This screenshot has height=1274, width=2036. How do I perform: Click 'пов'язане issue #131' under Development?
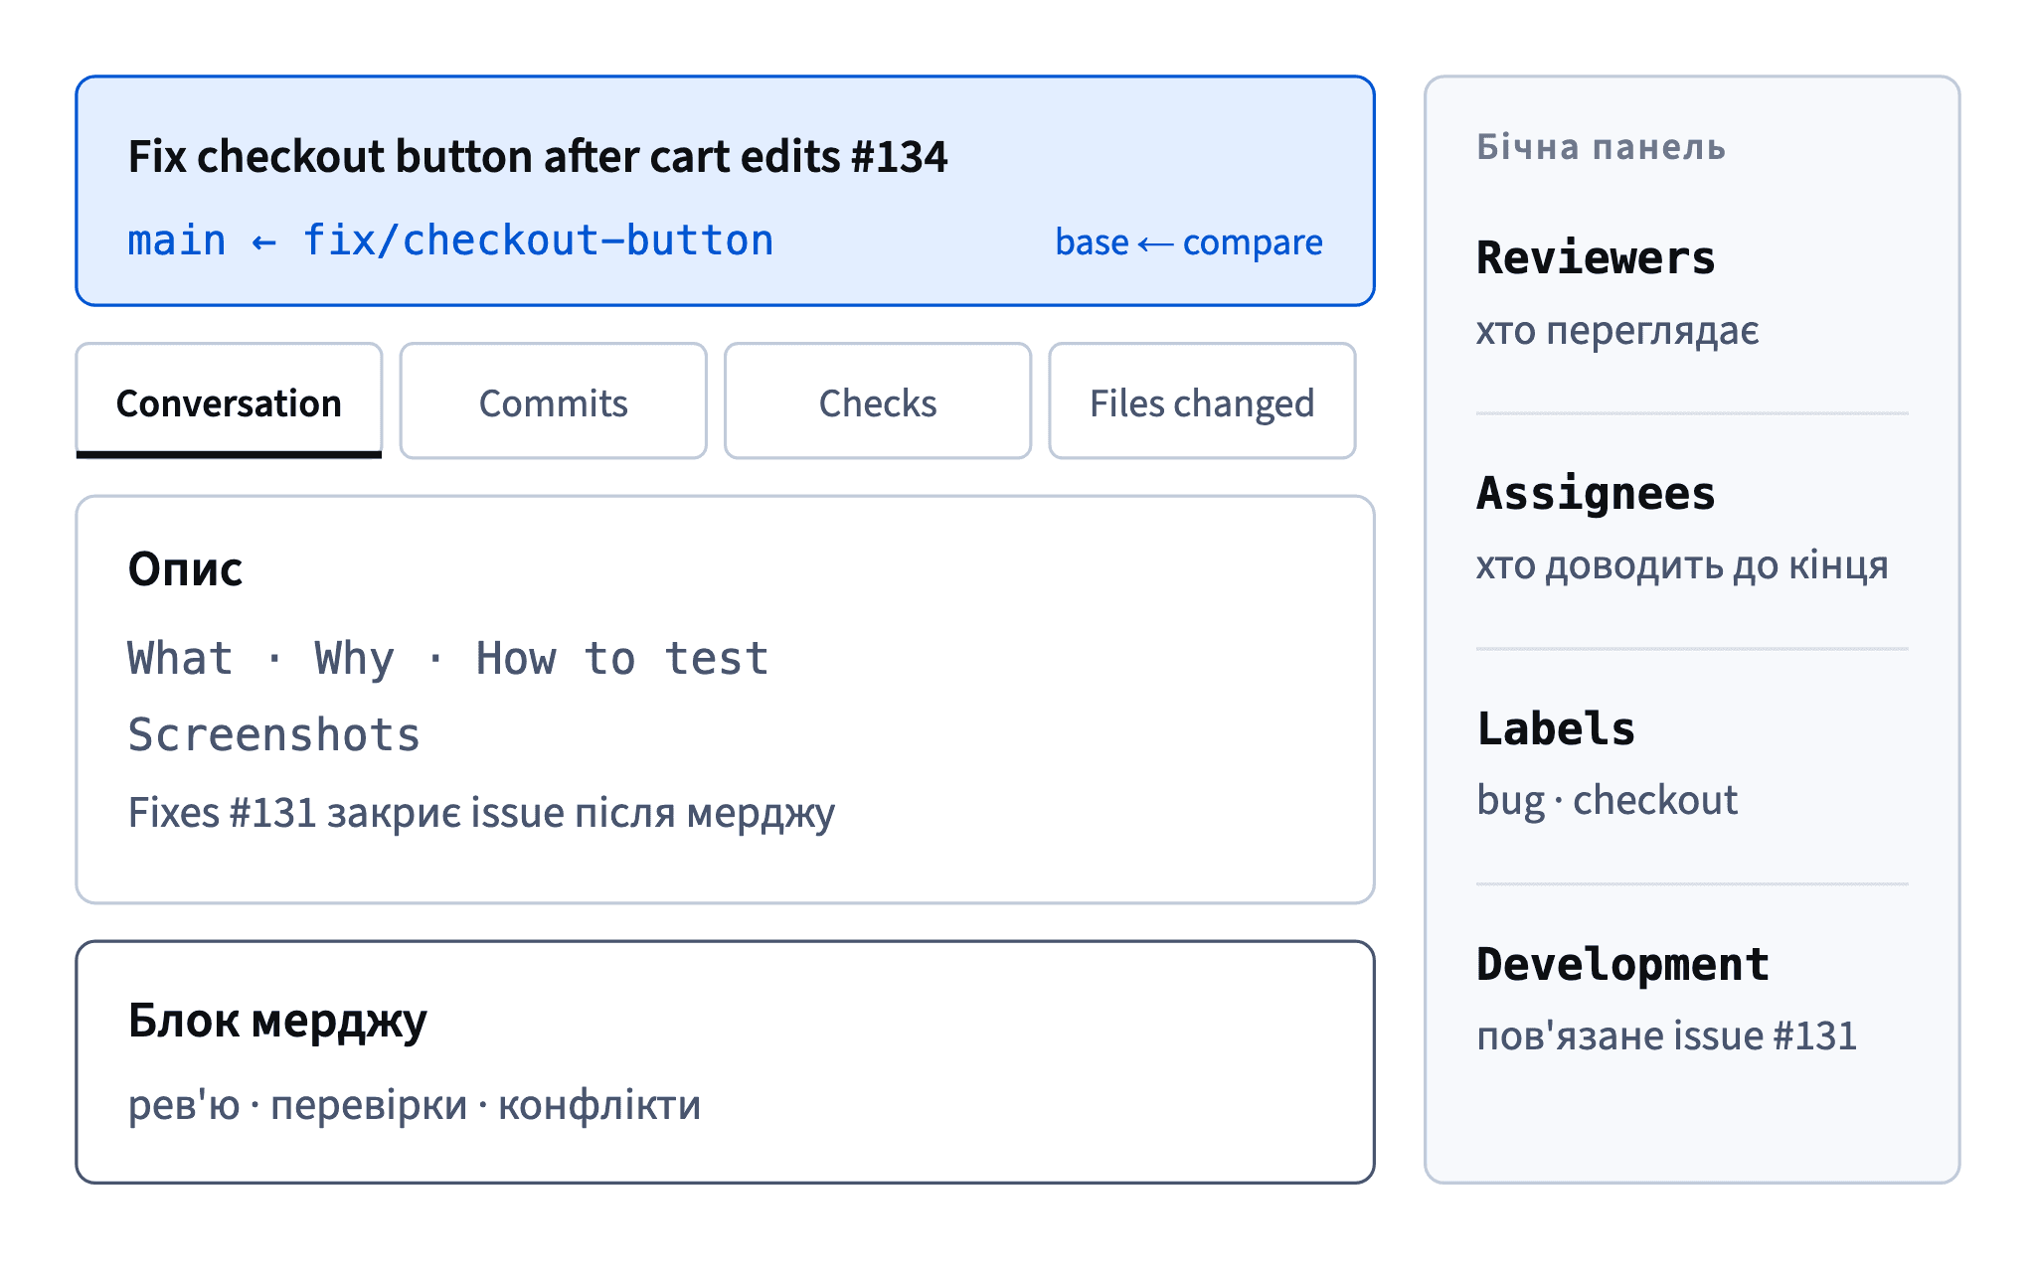[1666, 1036]
